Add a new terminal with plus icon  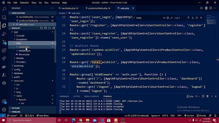[x=196, y=96]
